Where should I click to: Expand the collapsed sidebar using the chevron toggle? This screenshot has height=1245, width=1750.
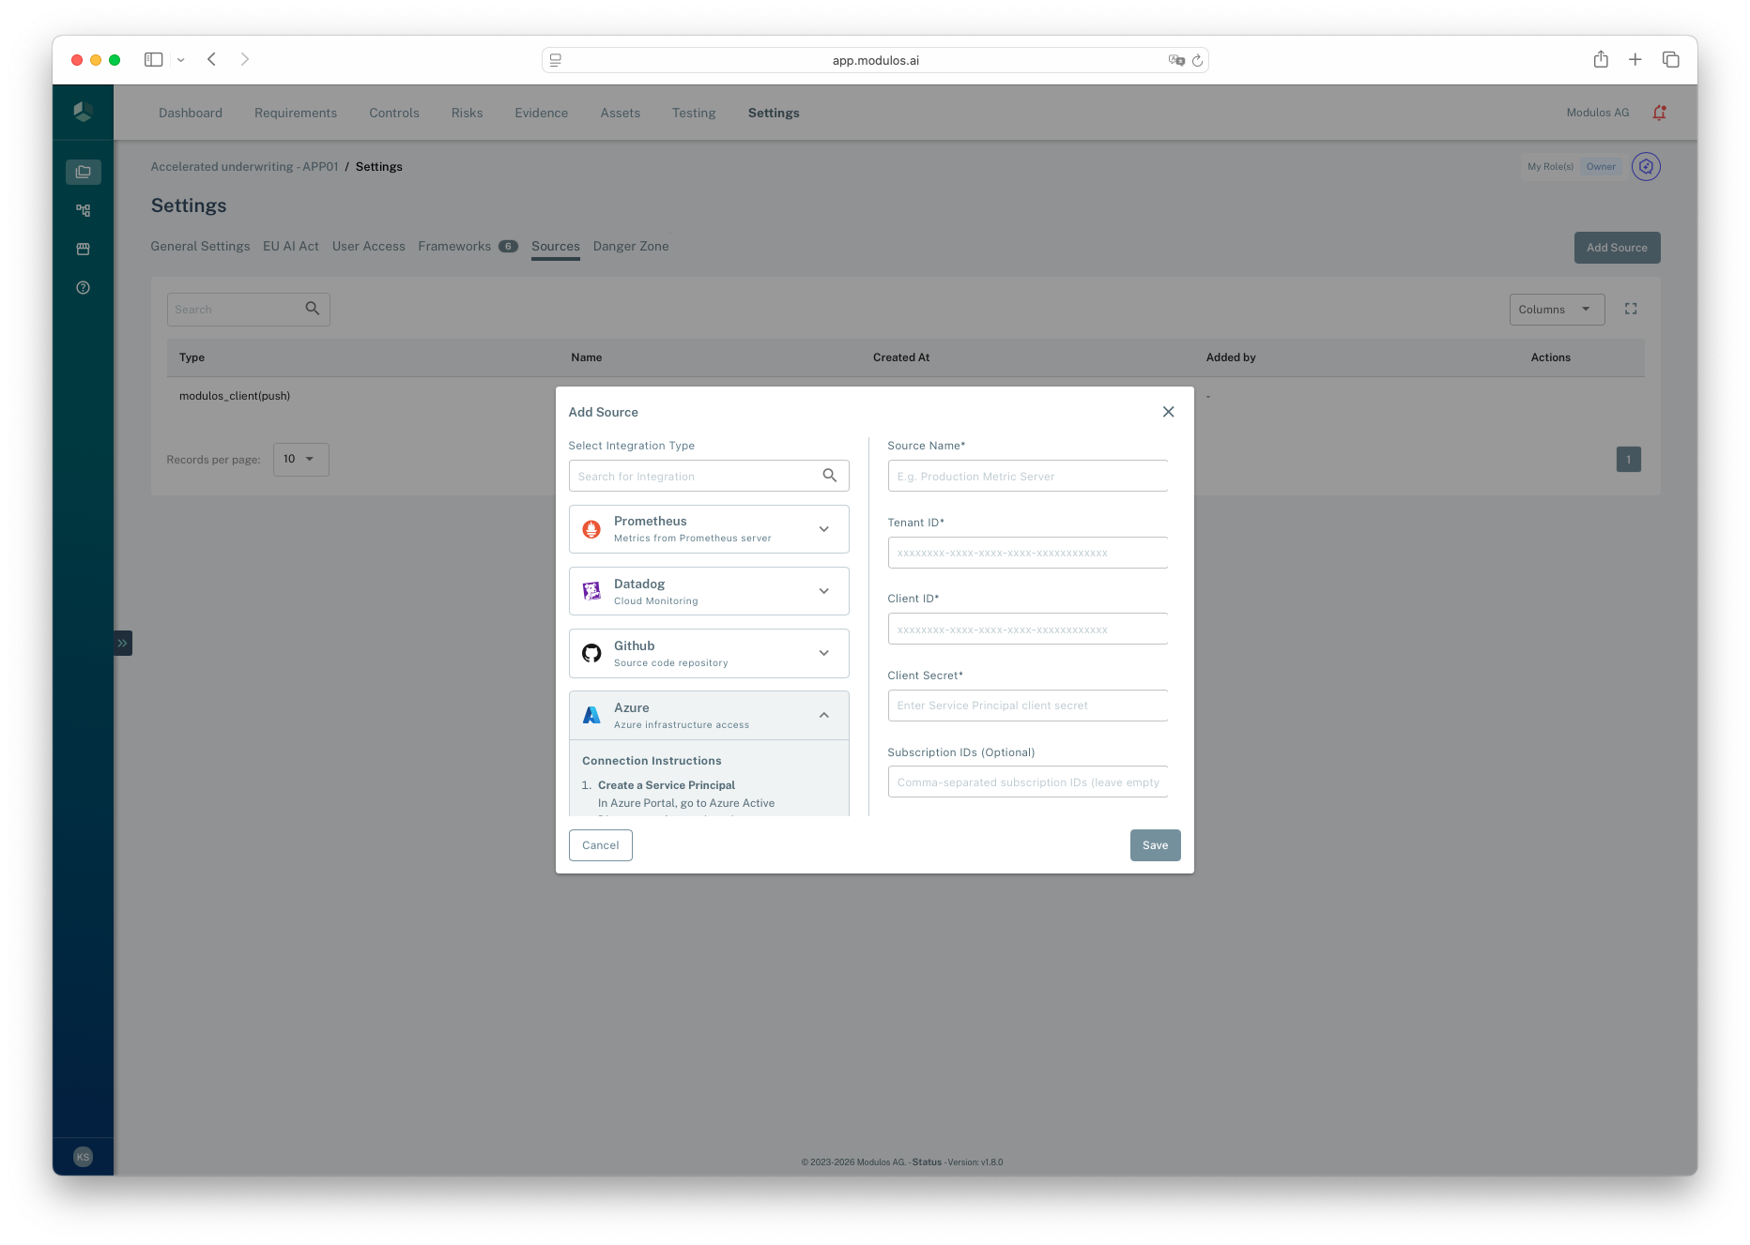click(x=122, y=643)
